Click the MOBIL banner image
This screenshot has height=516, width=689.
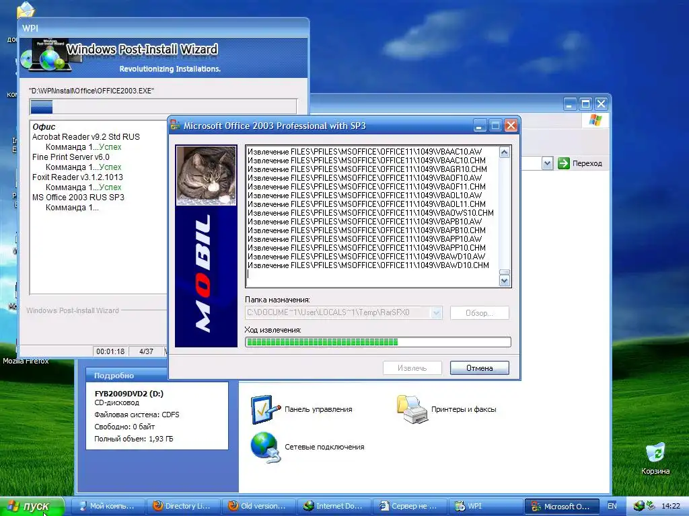click(206, 276)
